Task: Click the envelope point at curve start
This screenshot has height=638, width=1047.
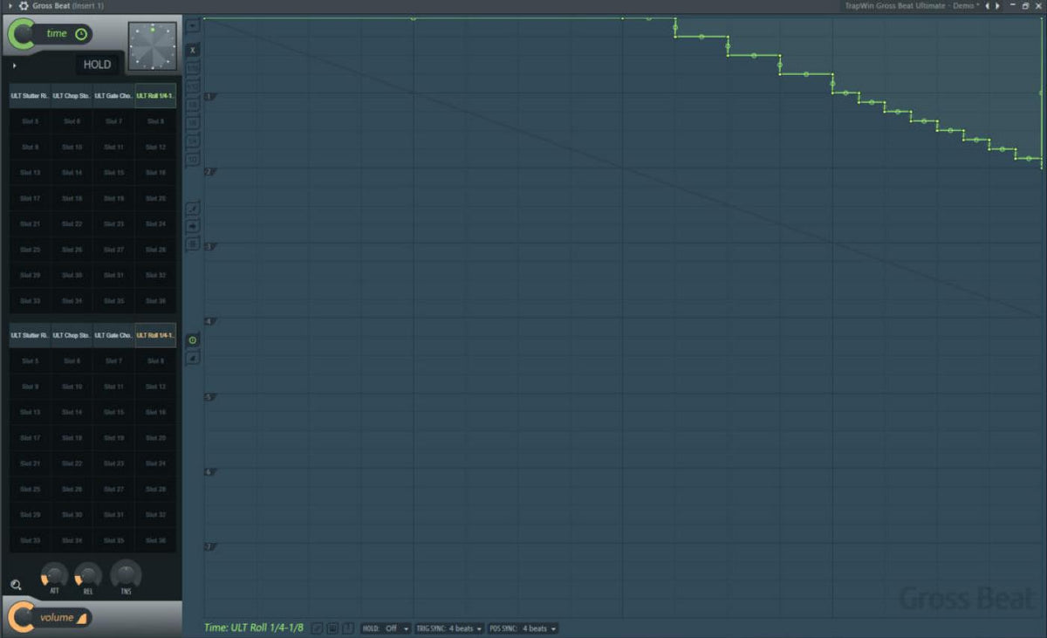Action: point(204,17)
